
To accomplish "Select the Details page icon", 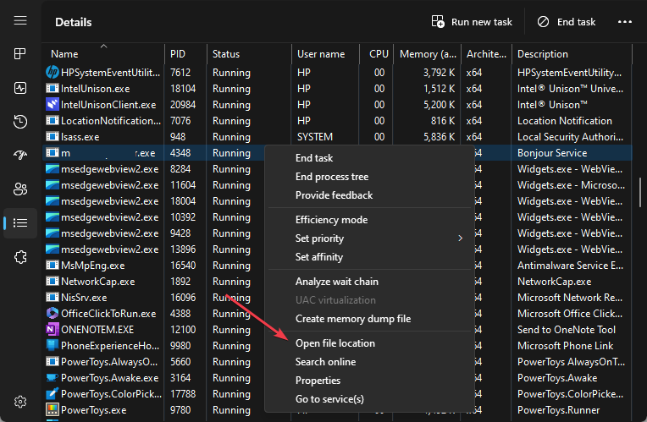I will pyautogui.click(x=20, y=223).
